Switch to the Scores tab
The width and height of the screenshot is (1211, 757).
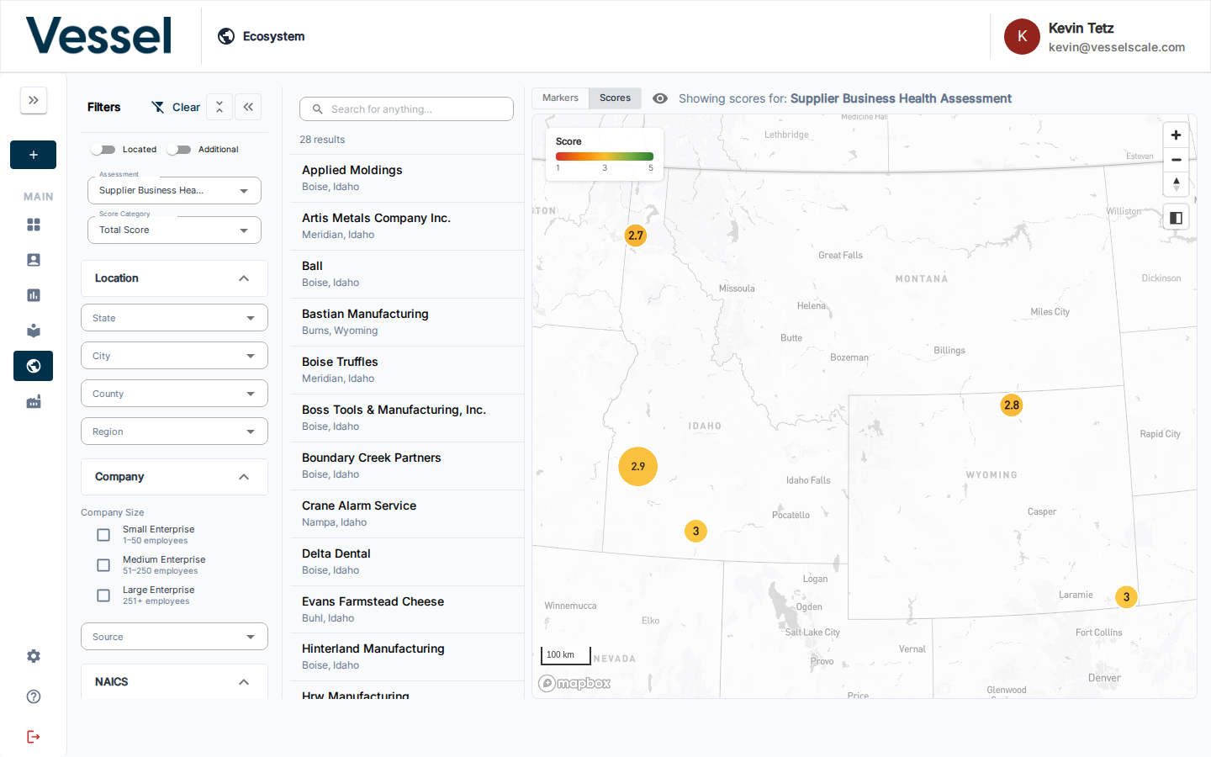615,98
